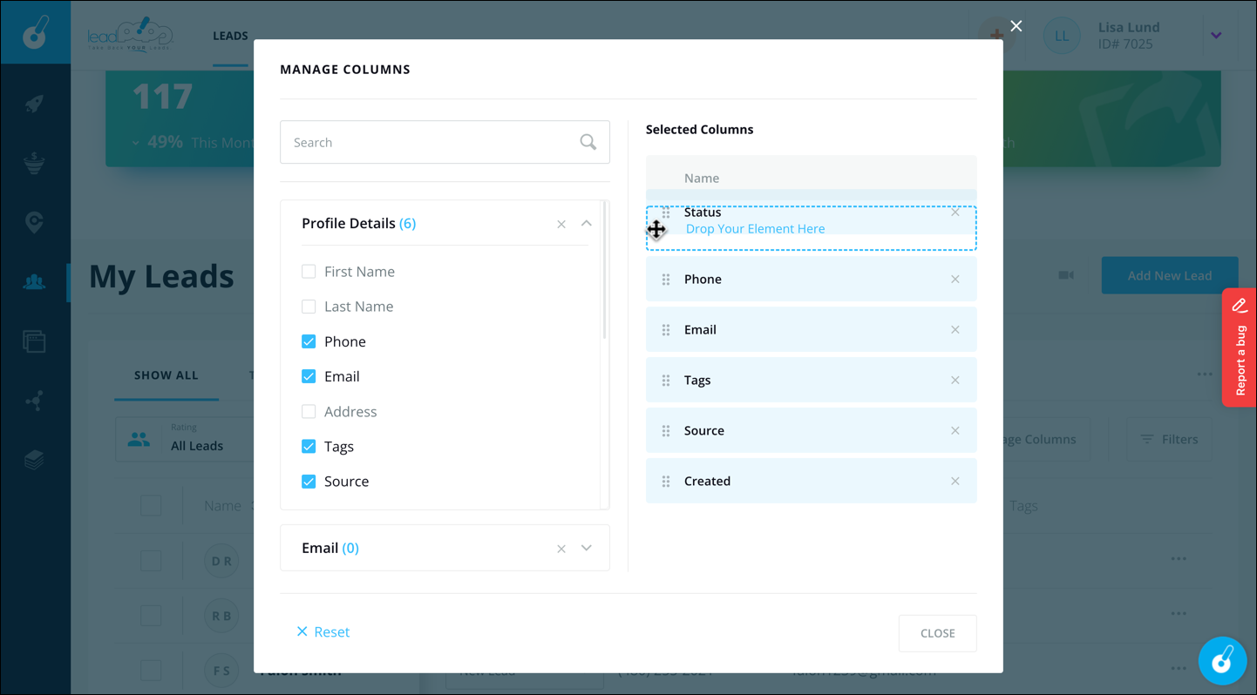
Task: Open the leads people icon in sidebar
Action: pyautogui.click(x=34, y=281)
